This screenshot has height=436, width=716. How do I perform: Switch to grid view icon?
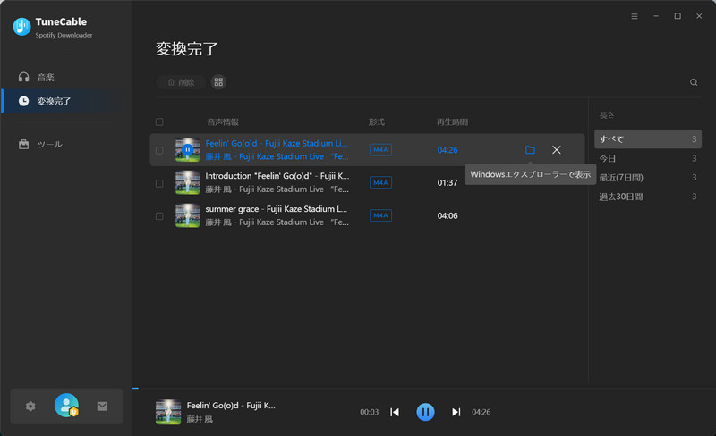pos(218,82)
